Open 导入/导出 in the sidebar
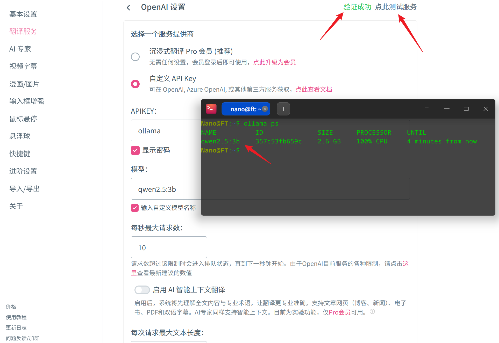The width and height of the screenshot is (499, 343). point(25,189)
